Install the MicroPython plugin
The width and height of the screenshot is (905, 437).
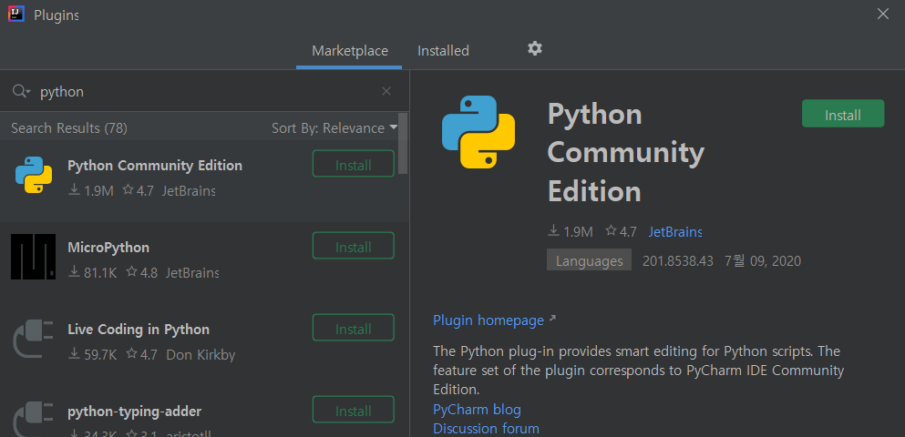tap(354, 248)
